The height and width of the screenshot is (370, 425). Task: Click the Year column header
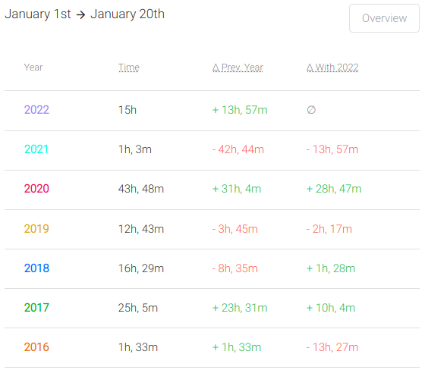pos(33,67)
